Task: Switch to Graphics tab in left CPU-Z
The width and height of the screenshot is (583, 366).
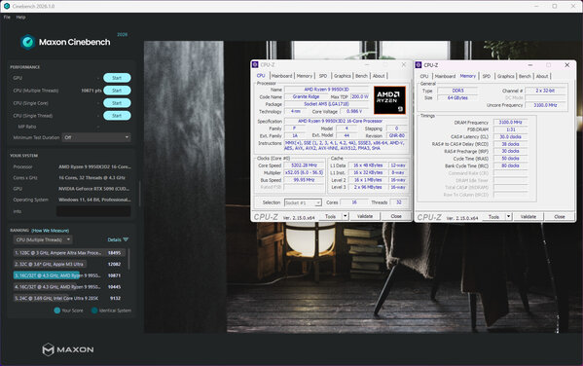Action: (342, 76)
